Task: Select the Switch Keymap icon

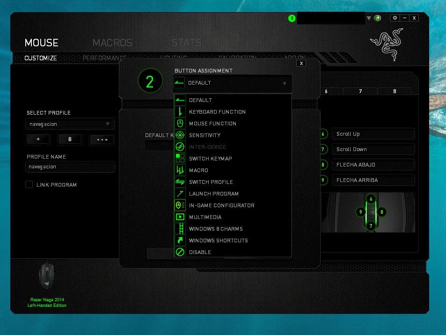Action: click(x=180, y=158)
